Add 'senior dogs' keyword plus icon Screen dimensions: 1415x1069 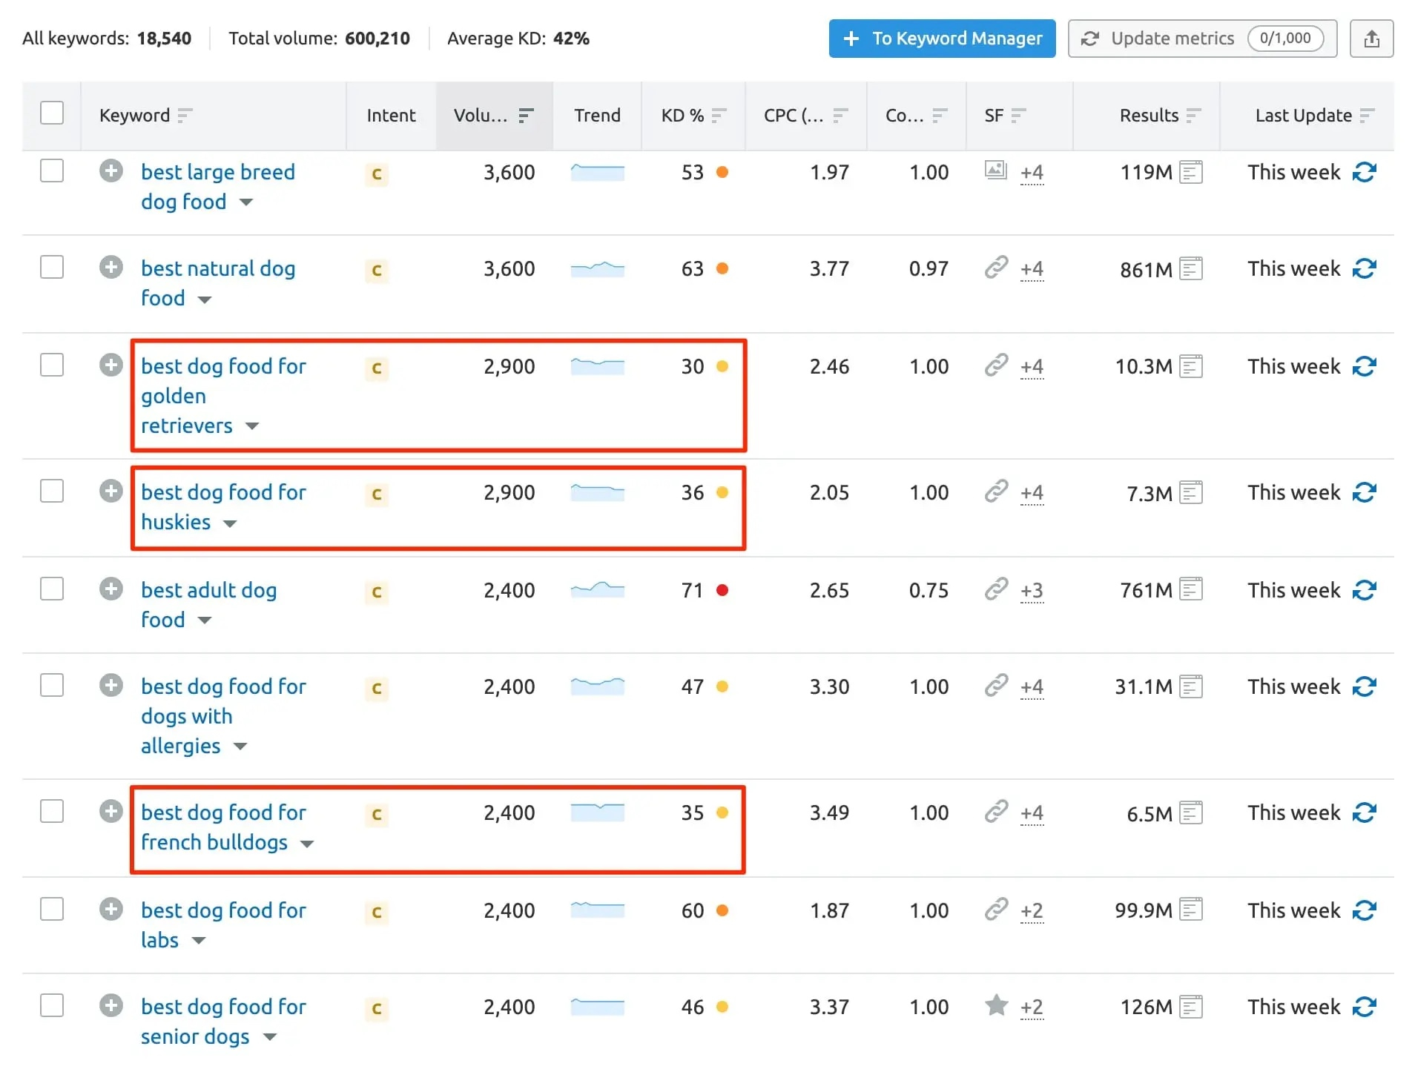111,1006
